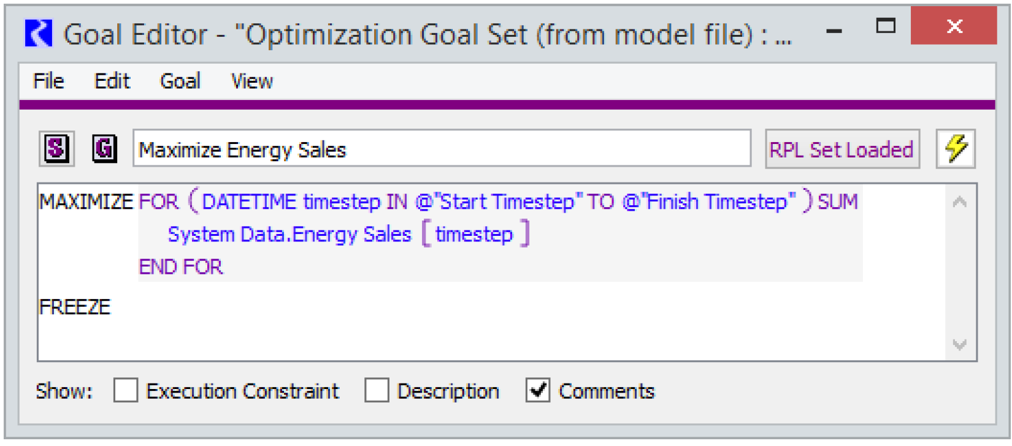Screen dimensions: 1012x446
Task: Open the Edit menu
Action: (x=112, y=81)
